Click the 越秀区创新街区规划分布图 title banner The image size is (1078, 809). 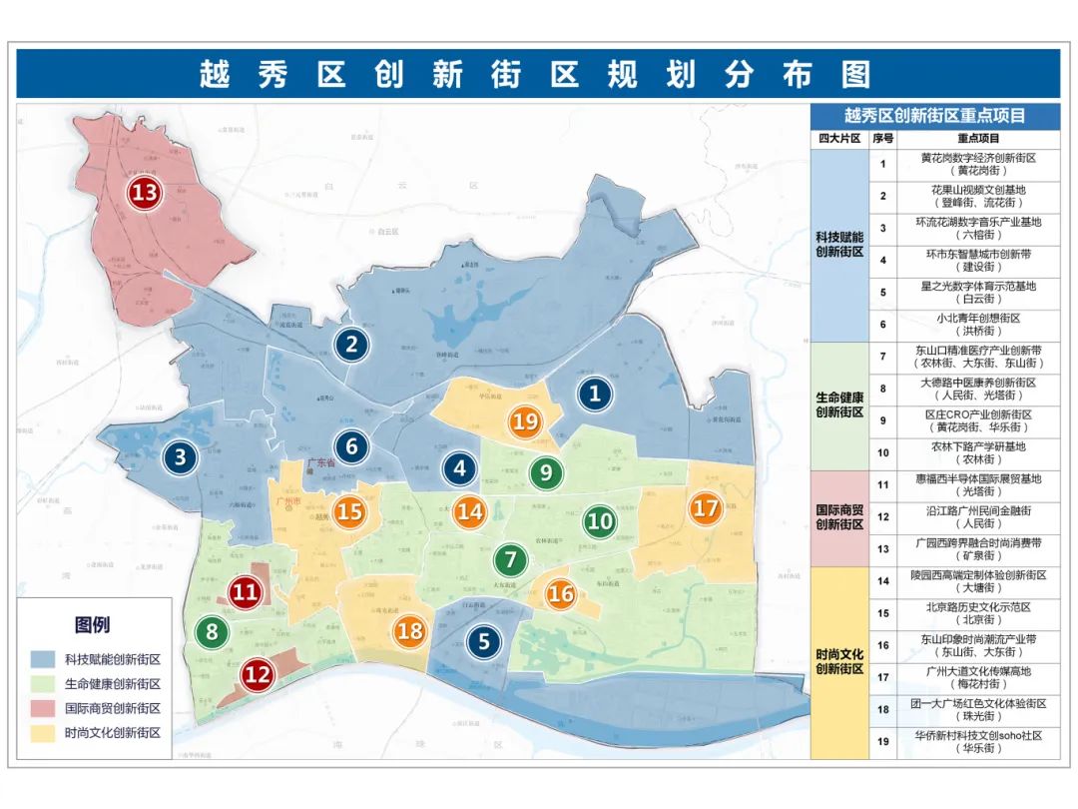(x=537, y=75)
